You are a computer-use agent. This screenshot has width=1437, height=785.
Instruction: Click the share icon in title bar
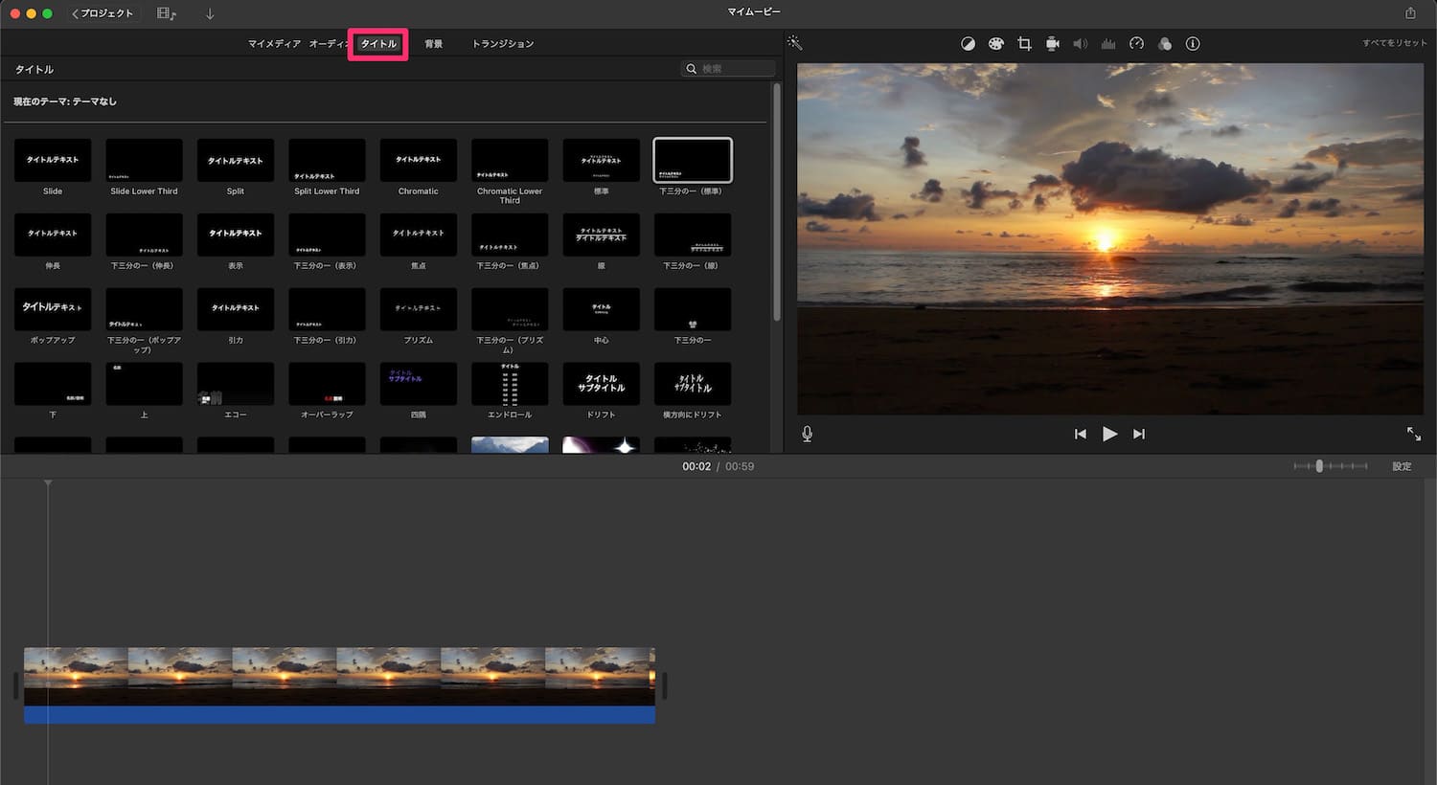1410,13
